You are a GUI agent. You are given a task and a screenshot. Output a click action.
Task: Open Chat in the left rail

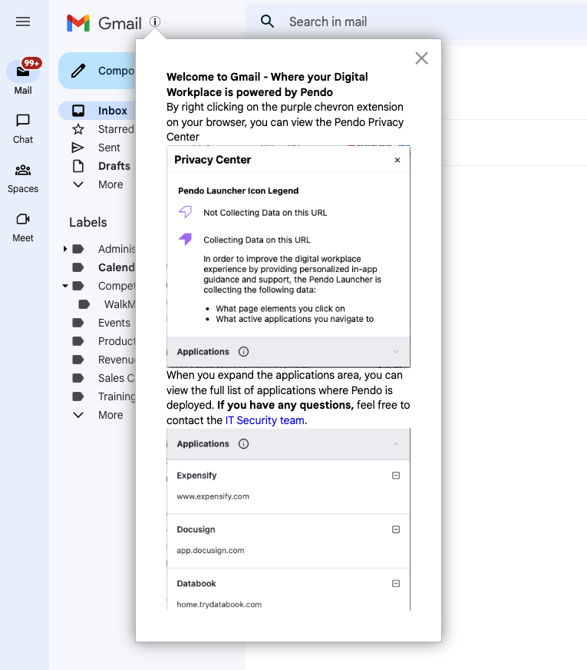pos(23,129)
